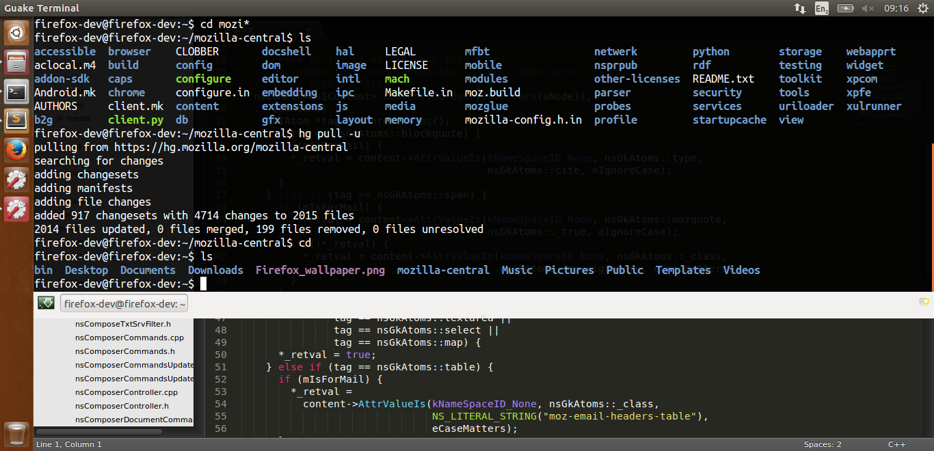
Task: Open the Files manager from launcher
Action: pos(16,61)
